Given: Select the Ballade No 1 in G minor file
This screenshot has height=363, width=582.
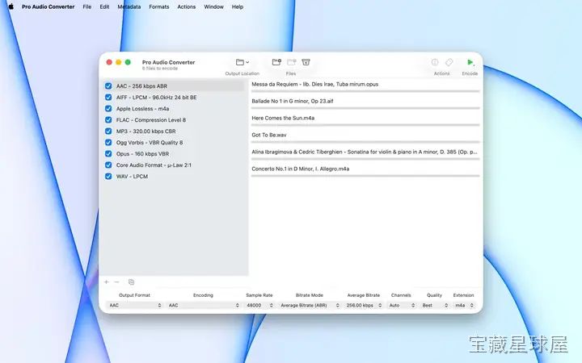Looking at the screenshot, I should point(293,101).
